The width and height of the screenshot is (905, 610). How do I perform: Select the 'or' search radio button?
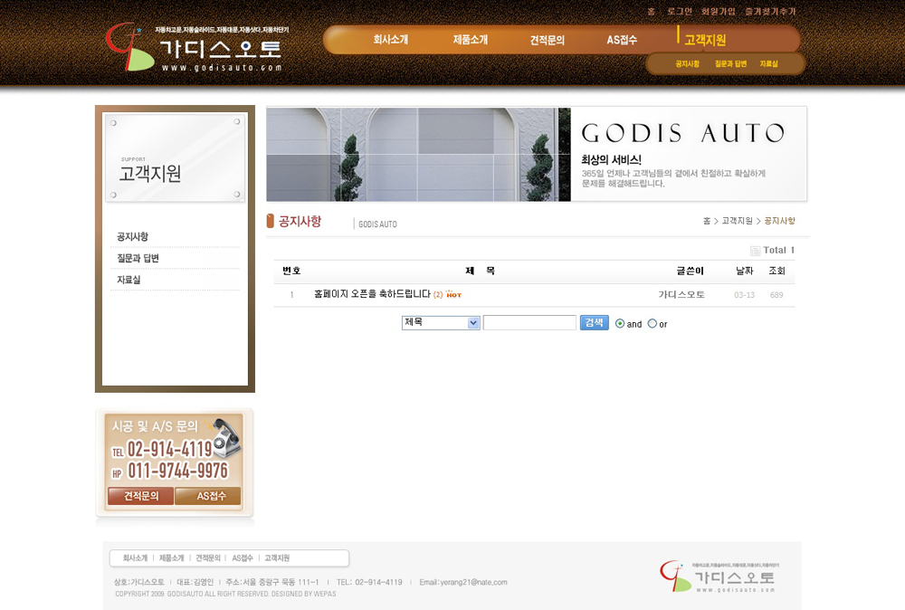[653, 323]
